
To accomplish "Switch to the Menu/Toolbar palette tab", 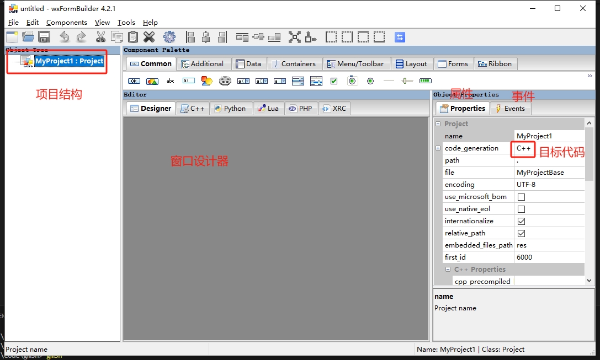I will click(356, 64).
